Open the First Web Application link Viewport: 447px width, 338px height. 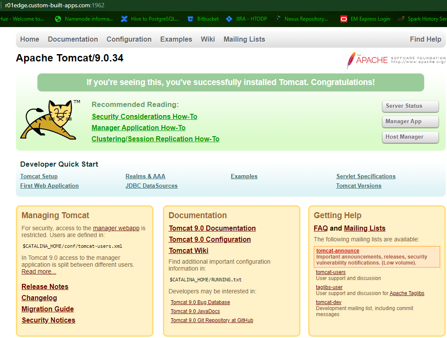[49, 186]
